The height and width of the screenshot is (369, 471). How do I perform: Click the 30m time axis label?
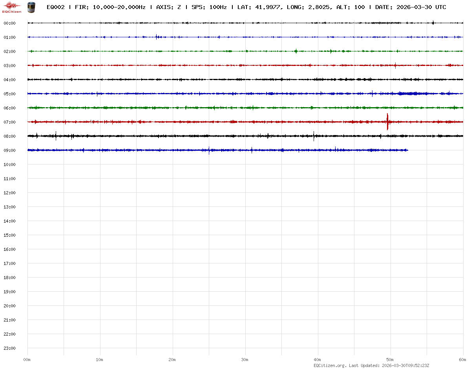pos(245,360)
